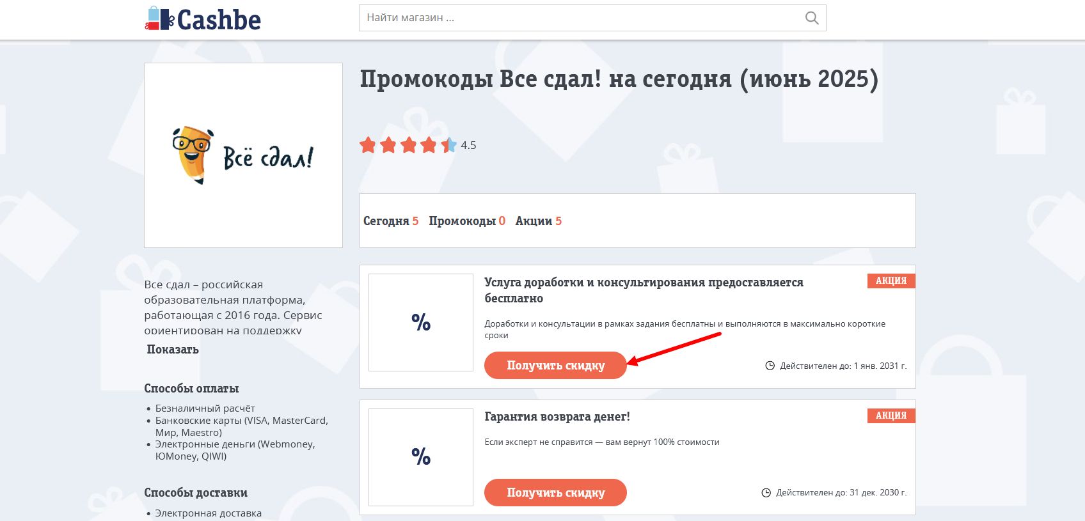1085x521 pixels.
Task: Focus the 'Найти магазин' search field
Action: (592, 18)
